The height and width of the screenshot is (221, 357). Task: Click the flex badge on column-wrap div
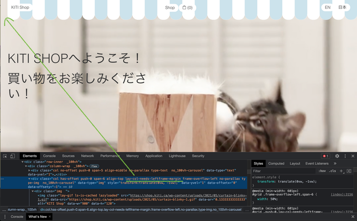tap(94, 166)
